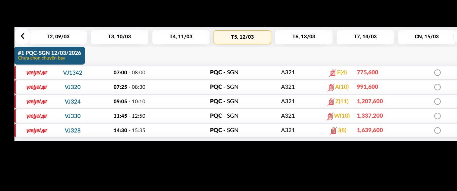The image size is (457, 191).
Task: Click the VietjetAir logo on flight VJ1342
Action: [37, 73]
